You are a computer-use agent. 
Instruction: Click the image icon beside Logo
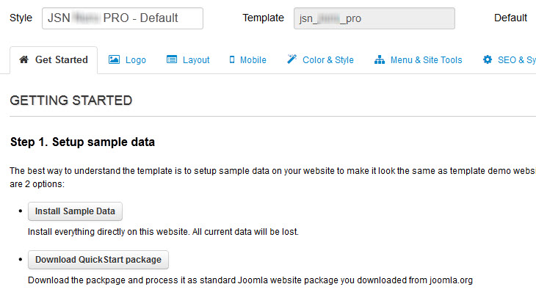(114, 60)
